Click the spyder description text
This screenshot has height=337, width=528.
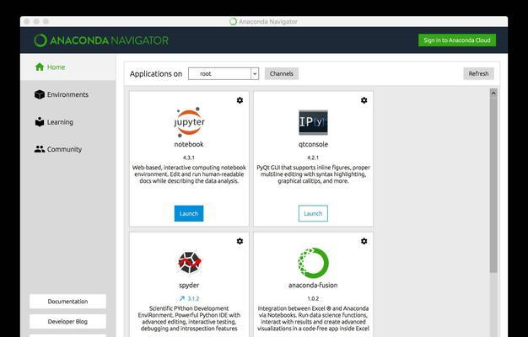point(189,318)
